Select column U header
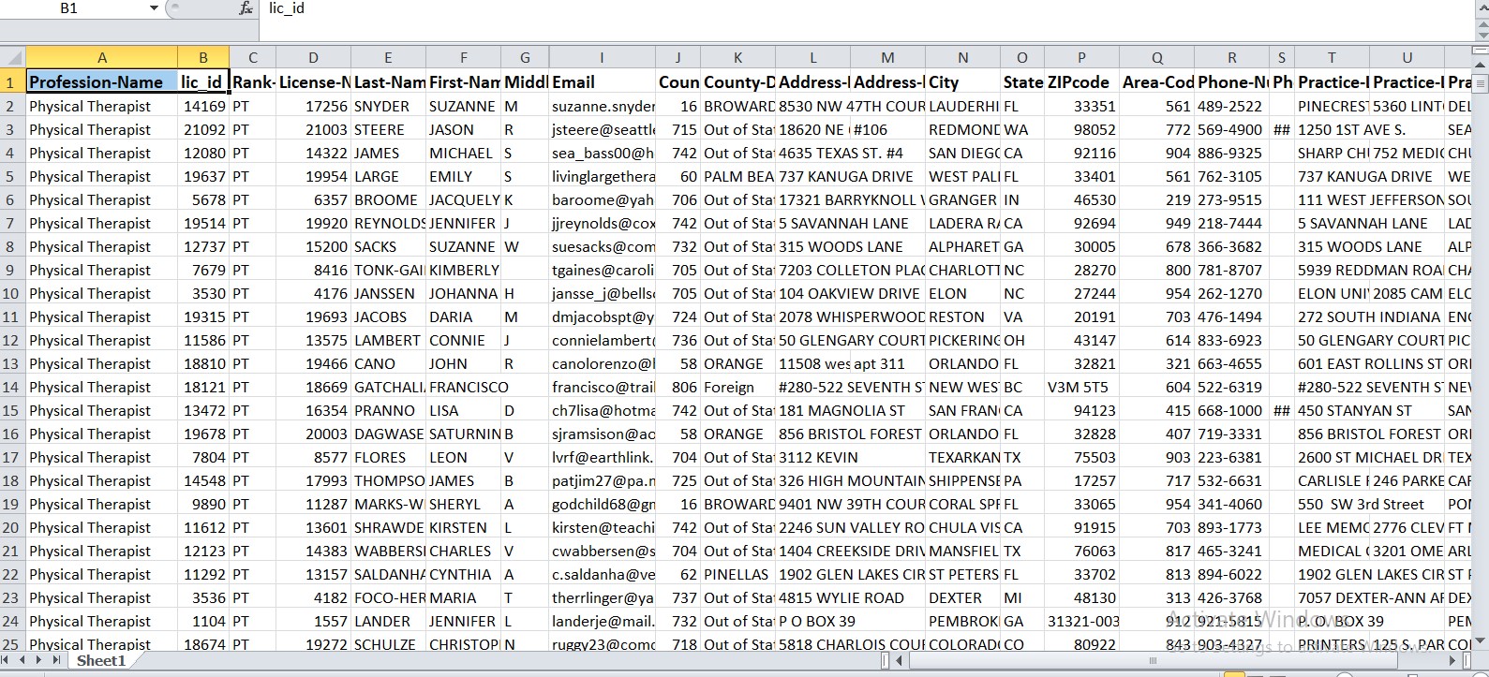 coord(1407,57)
